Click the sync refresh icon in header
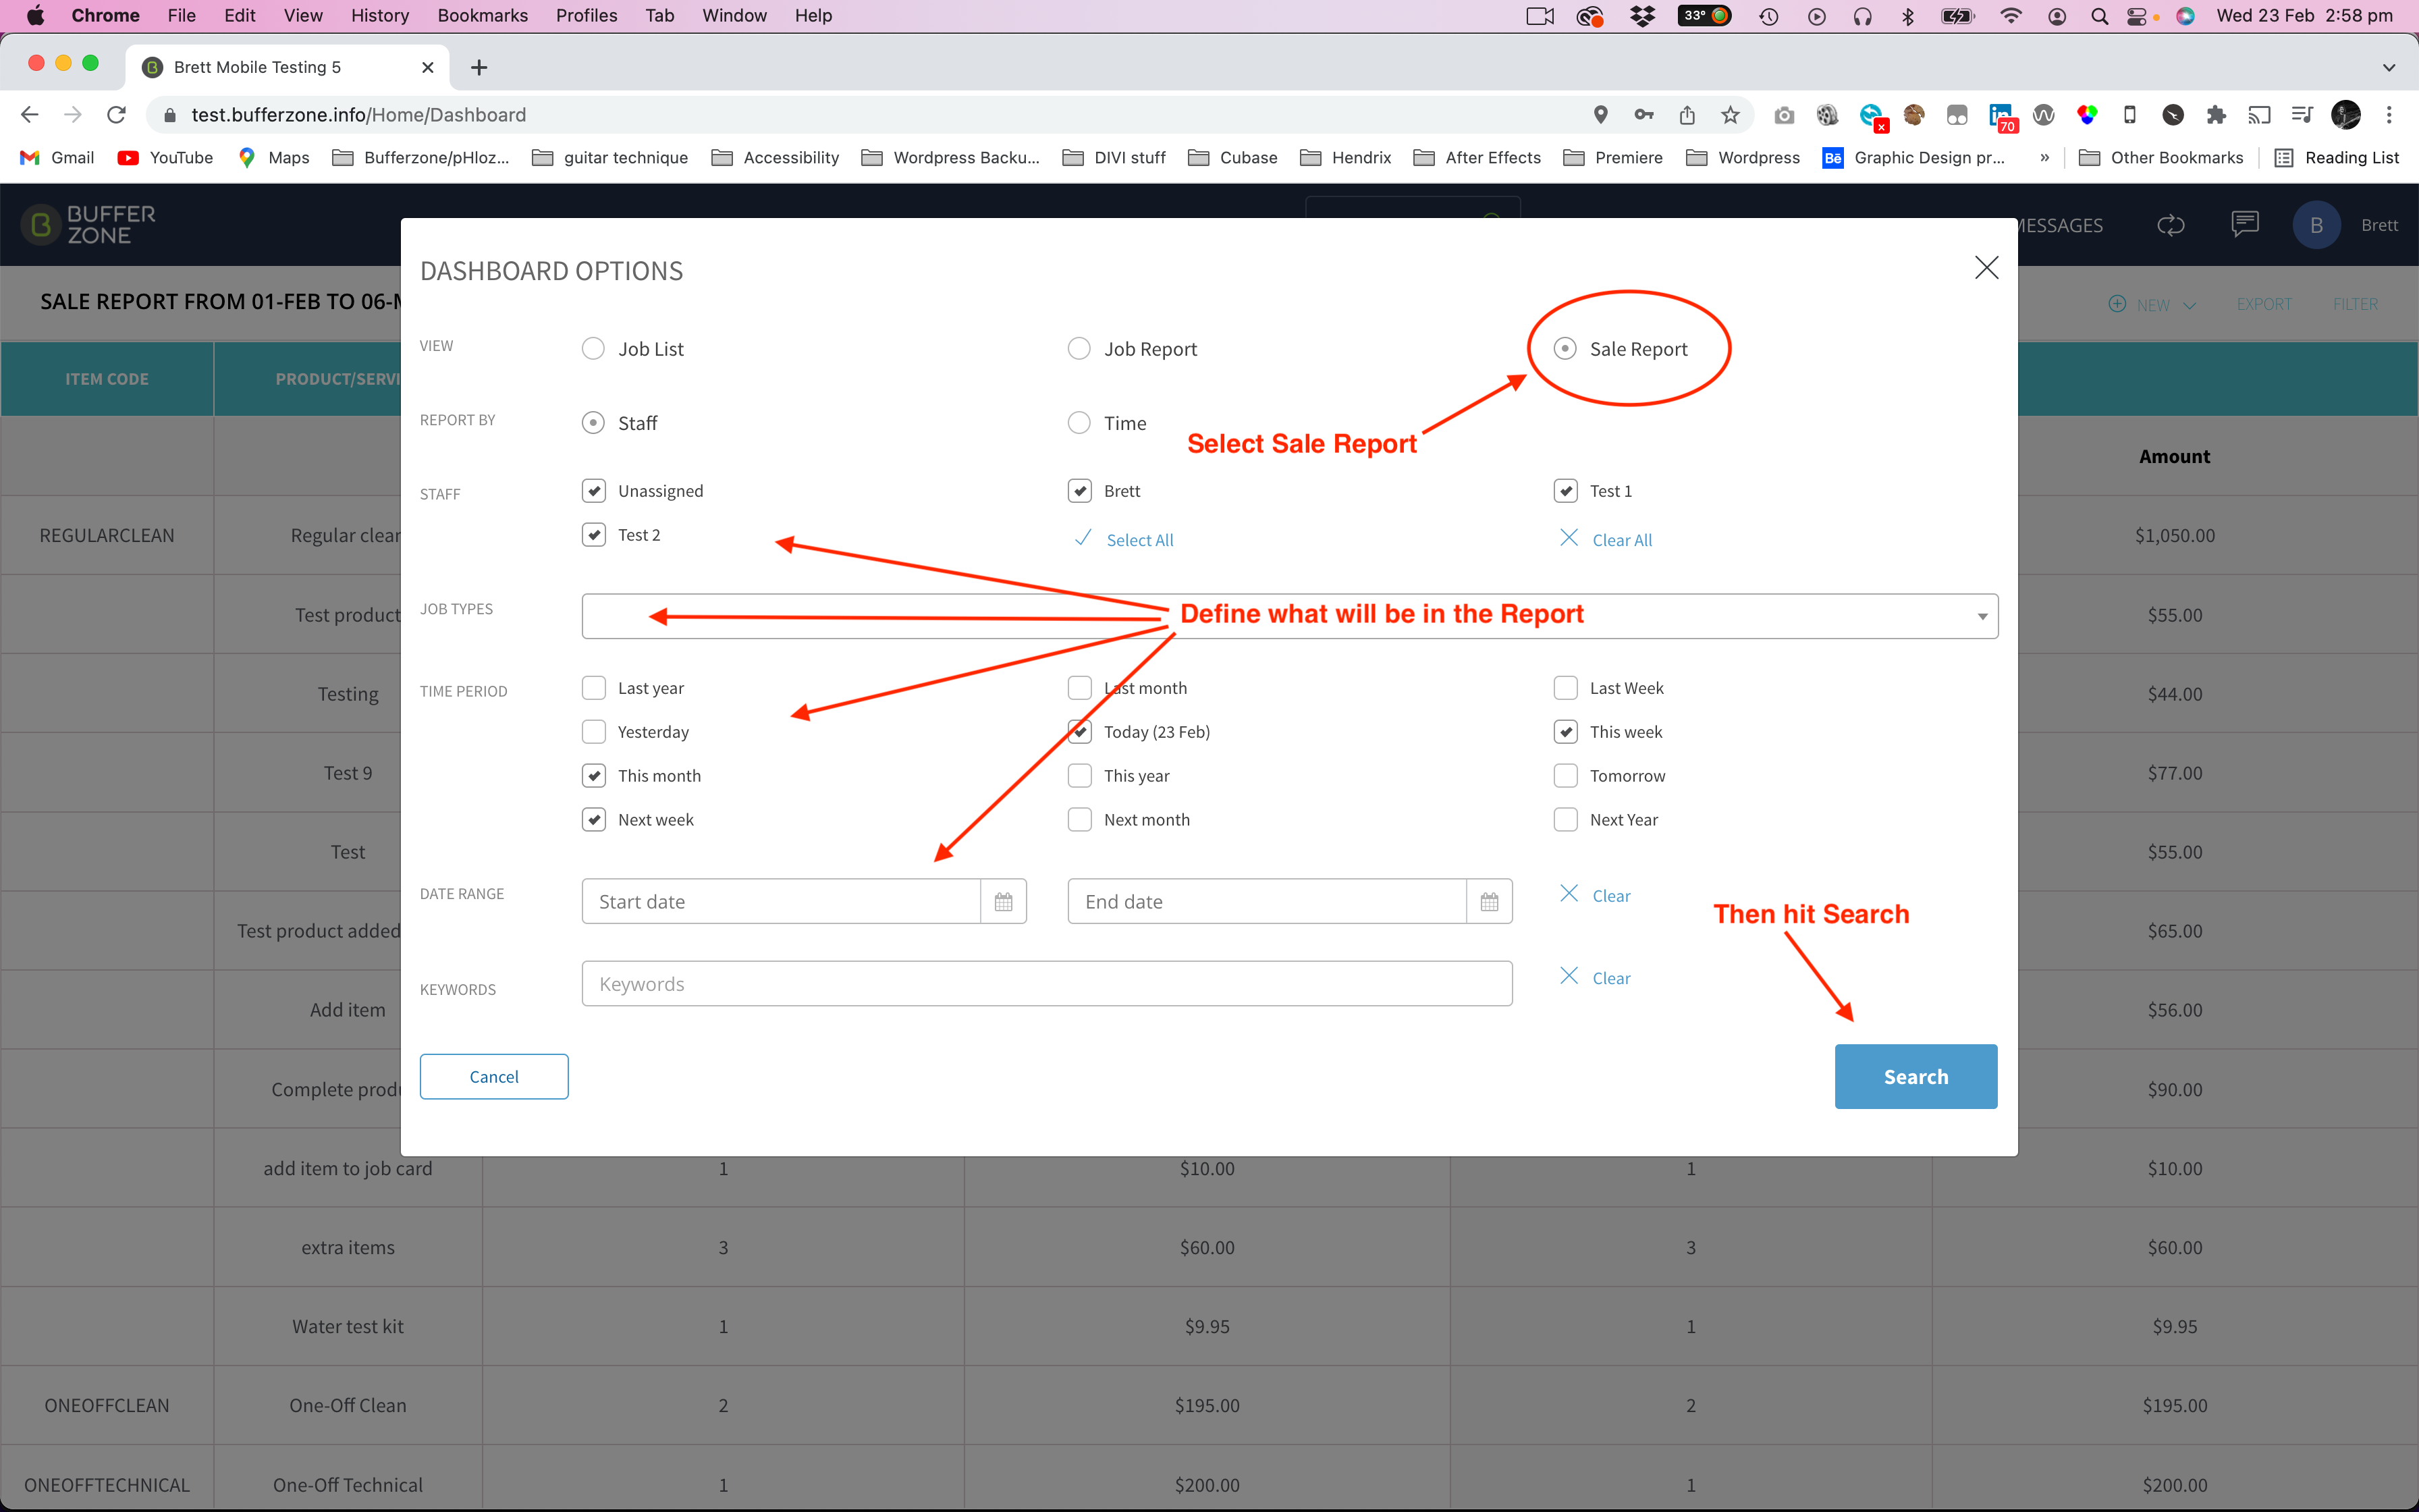 pyautogui.click(x=2170, y=225)
